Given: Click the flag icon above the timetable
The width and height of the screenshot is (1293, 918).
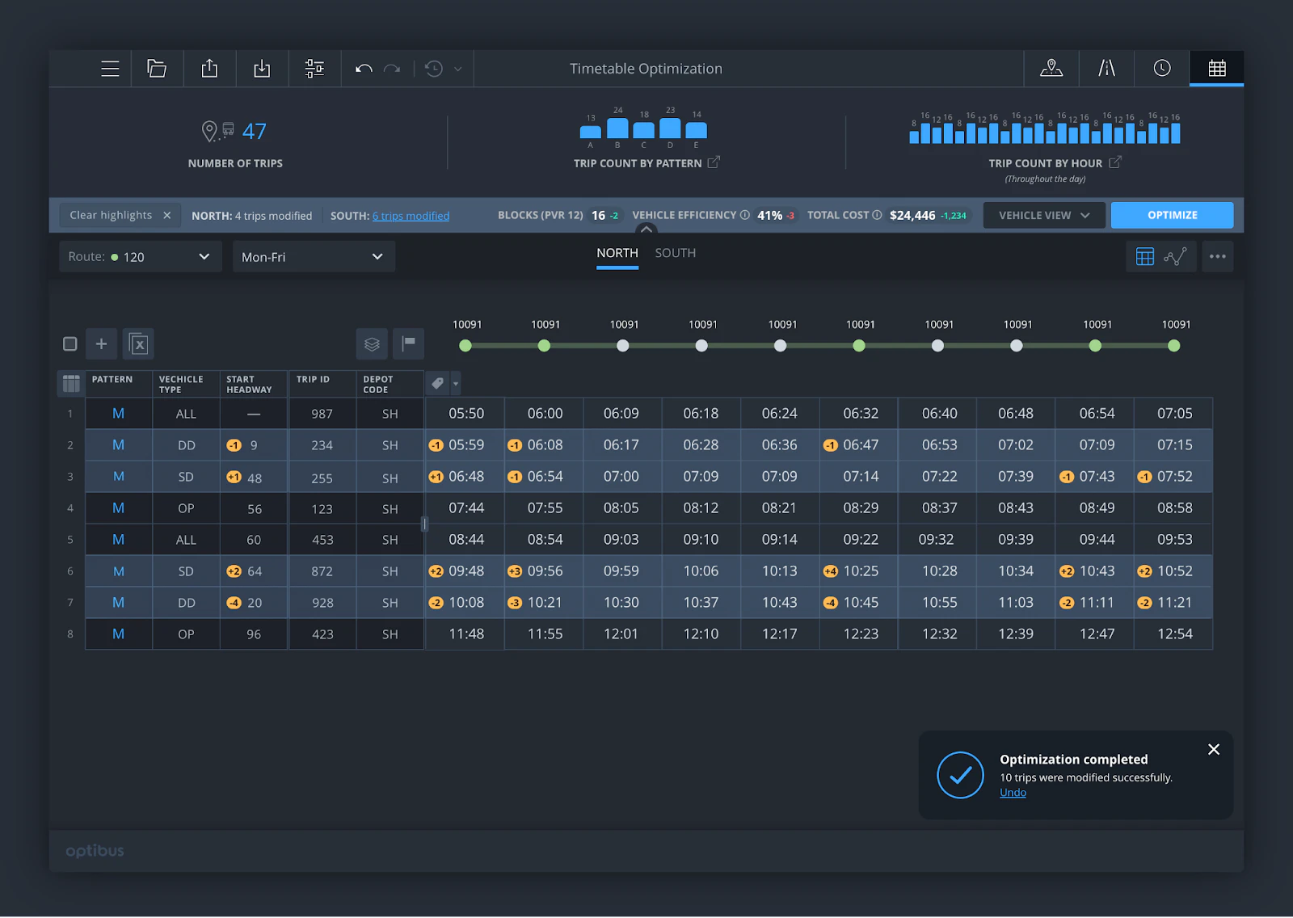Looking at the screenshot, I should pyautogui.click(x=408, y=343).
